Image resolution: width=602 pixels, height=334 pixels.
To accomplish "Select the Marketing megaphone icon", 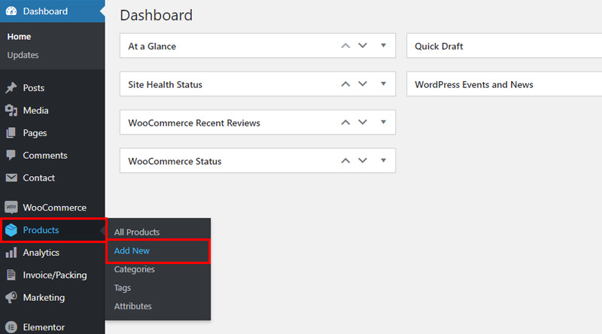I will tap(11, 298).
